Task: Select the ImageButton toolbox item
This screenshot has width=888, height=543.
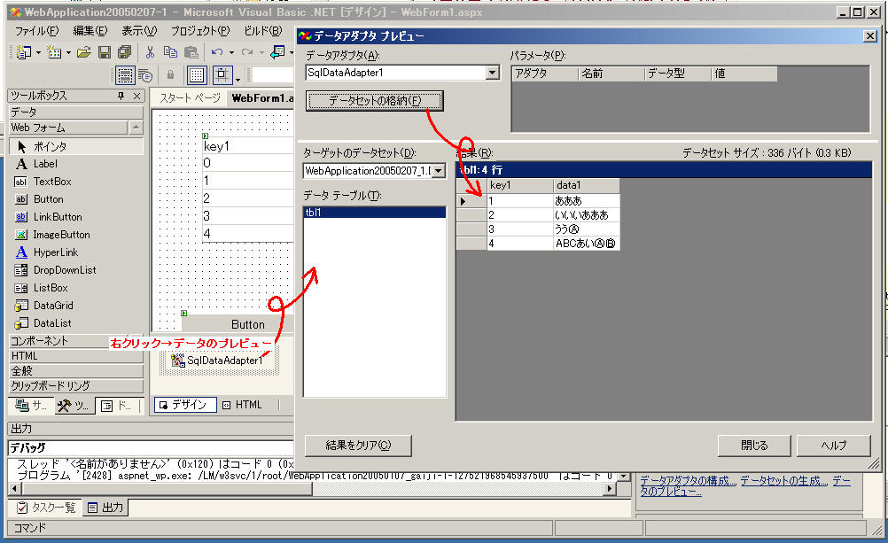Action: click(61, 235)
